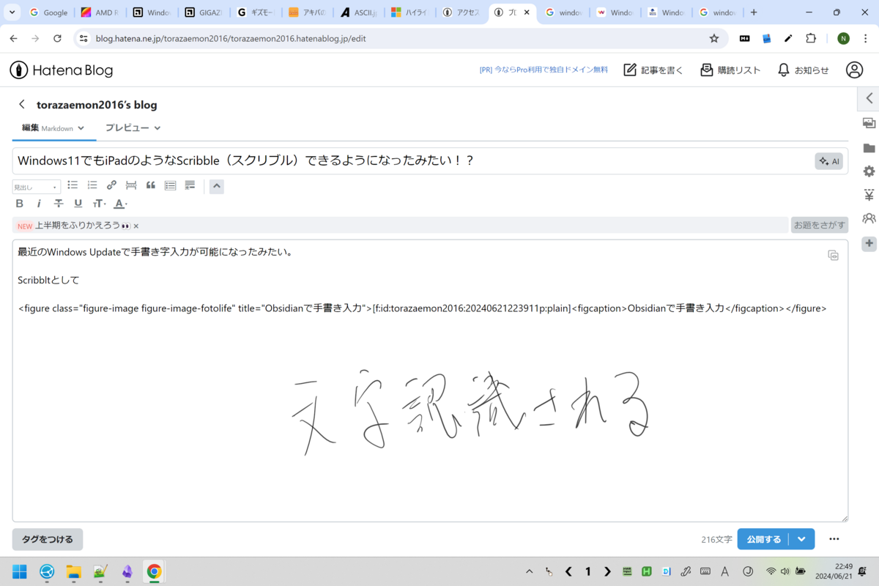Open お知らせ notifications
This screenshot has width=879, height=586.
804,70
